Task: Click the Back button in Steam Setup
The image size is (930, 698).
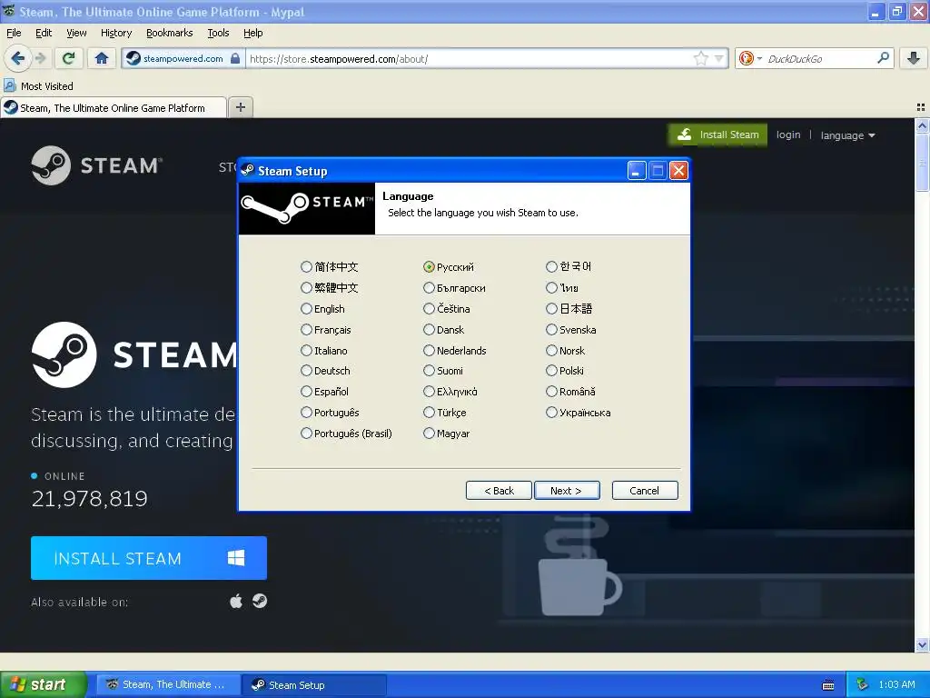Action: click(x=499, y=490)
